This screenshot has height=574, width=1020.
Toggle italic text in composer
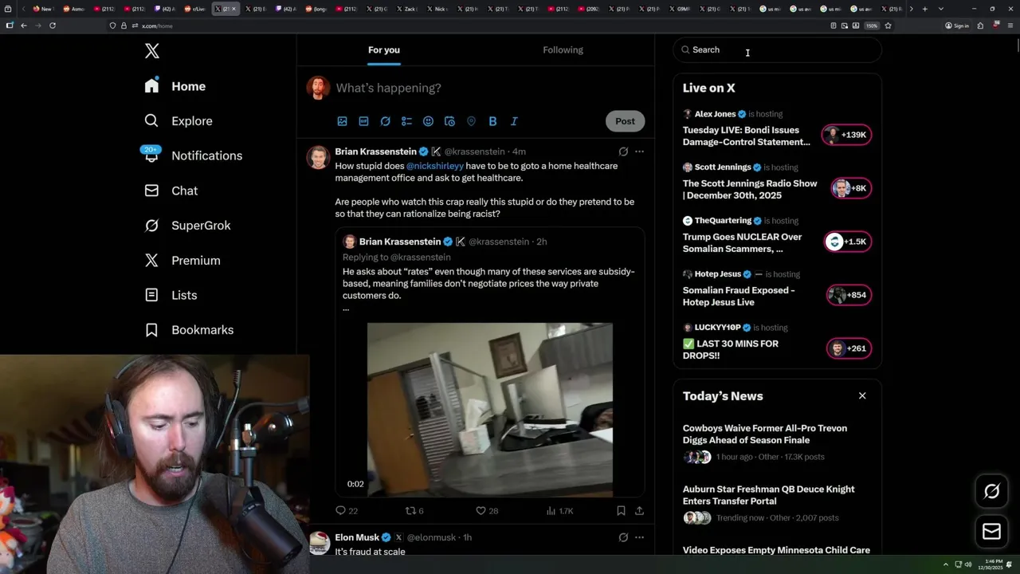[x=514, y=121]
